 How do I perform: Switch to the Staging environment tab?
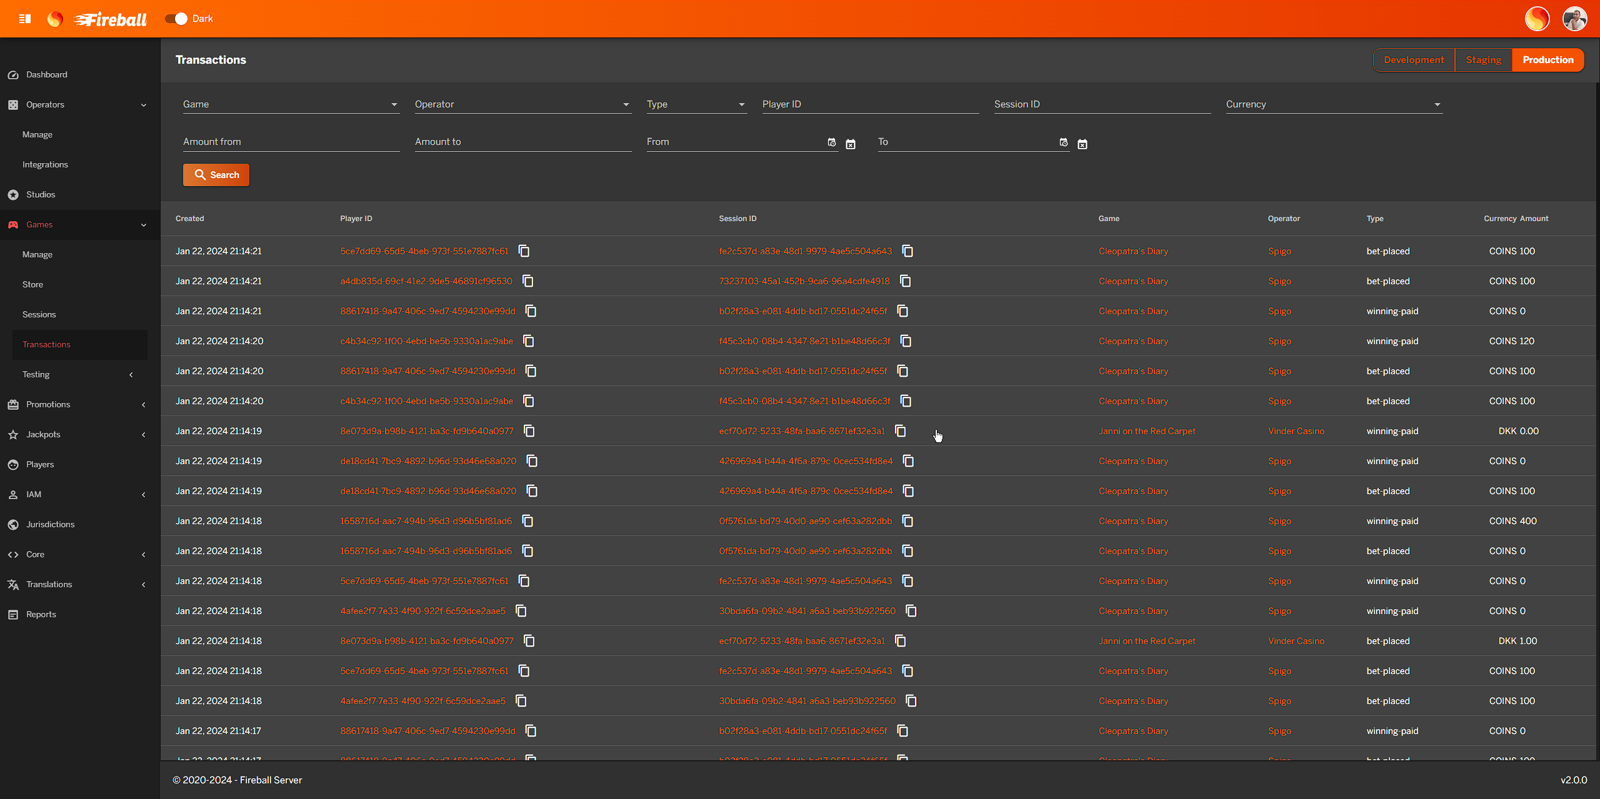tap(1483, 60)
